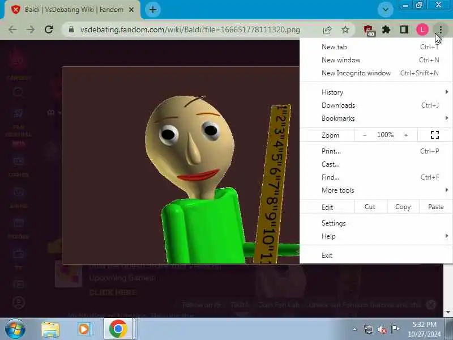Choose Cast from the menu
Viewport: 453px width, 340px height.
point(376,164)
